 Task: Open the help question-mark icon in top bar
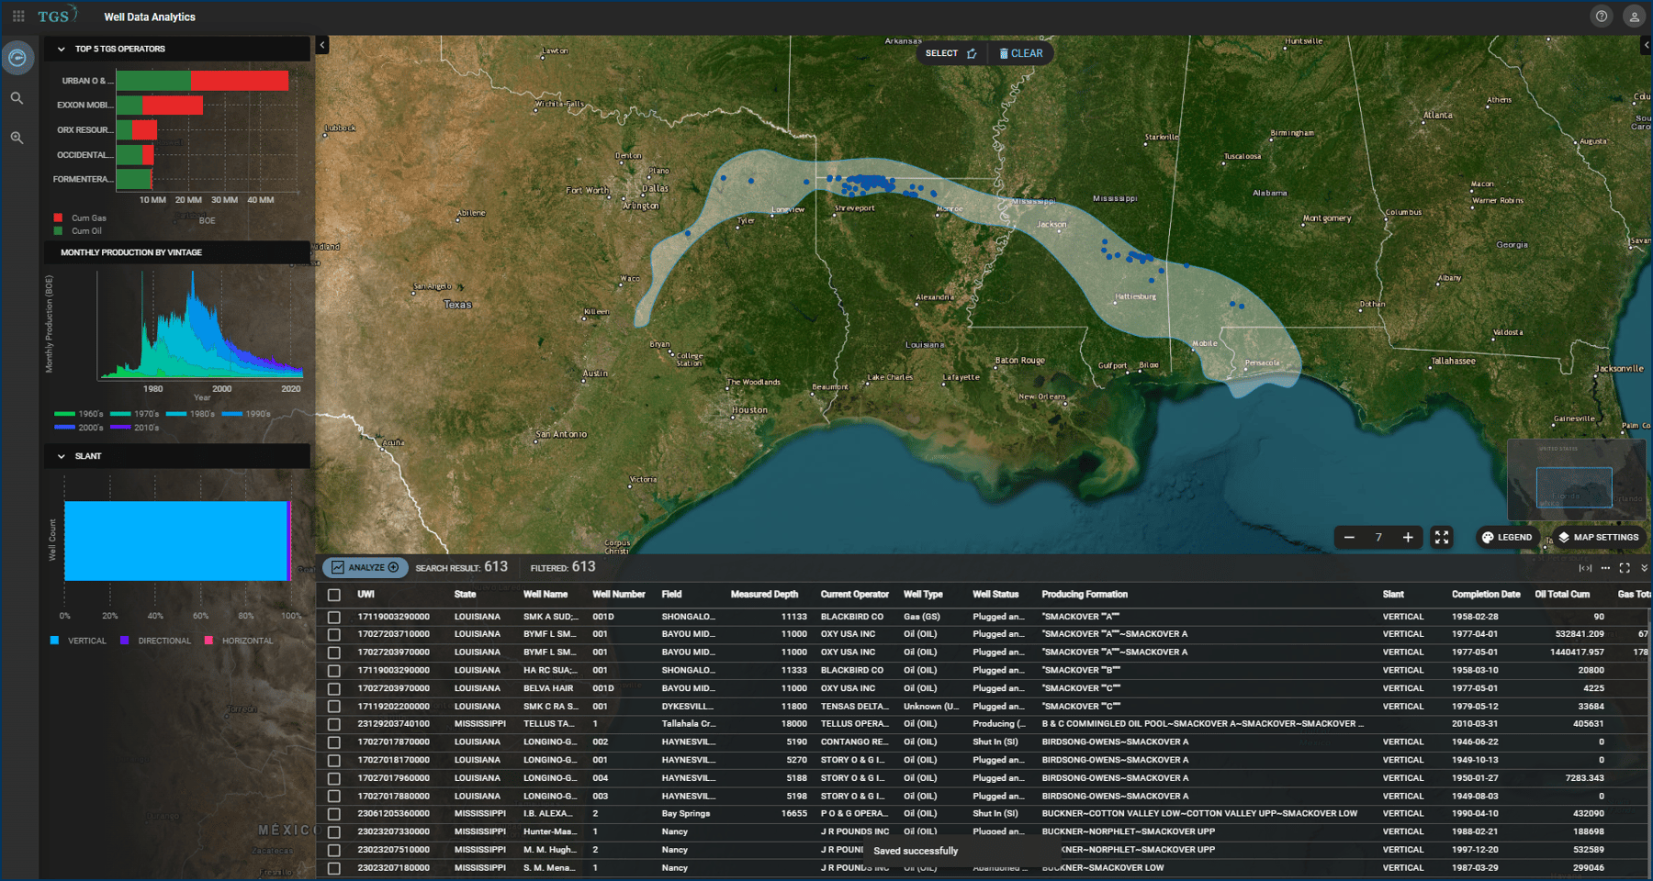(1601, 16)
